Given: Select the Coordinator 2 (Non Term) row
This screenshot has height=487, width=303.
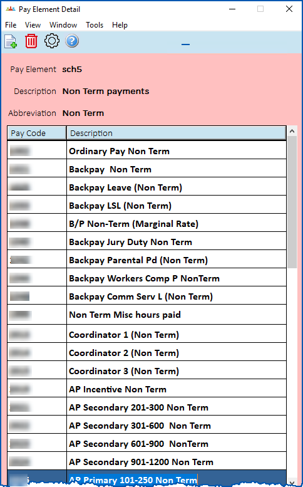Looking at the screenshot, I should 146,353.
